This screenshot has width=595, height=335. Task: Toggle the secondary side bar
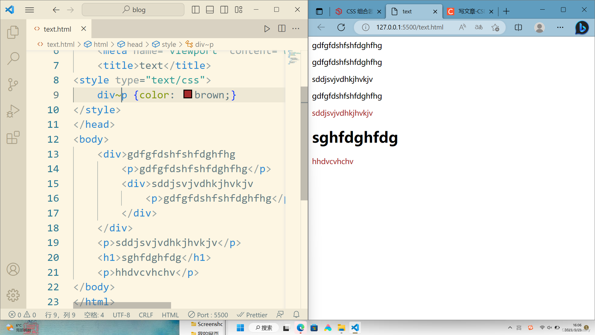pyautogui.click(x=224, y=10)
